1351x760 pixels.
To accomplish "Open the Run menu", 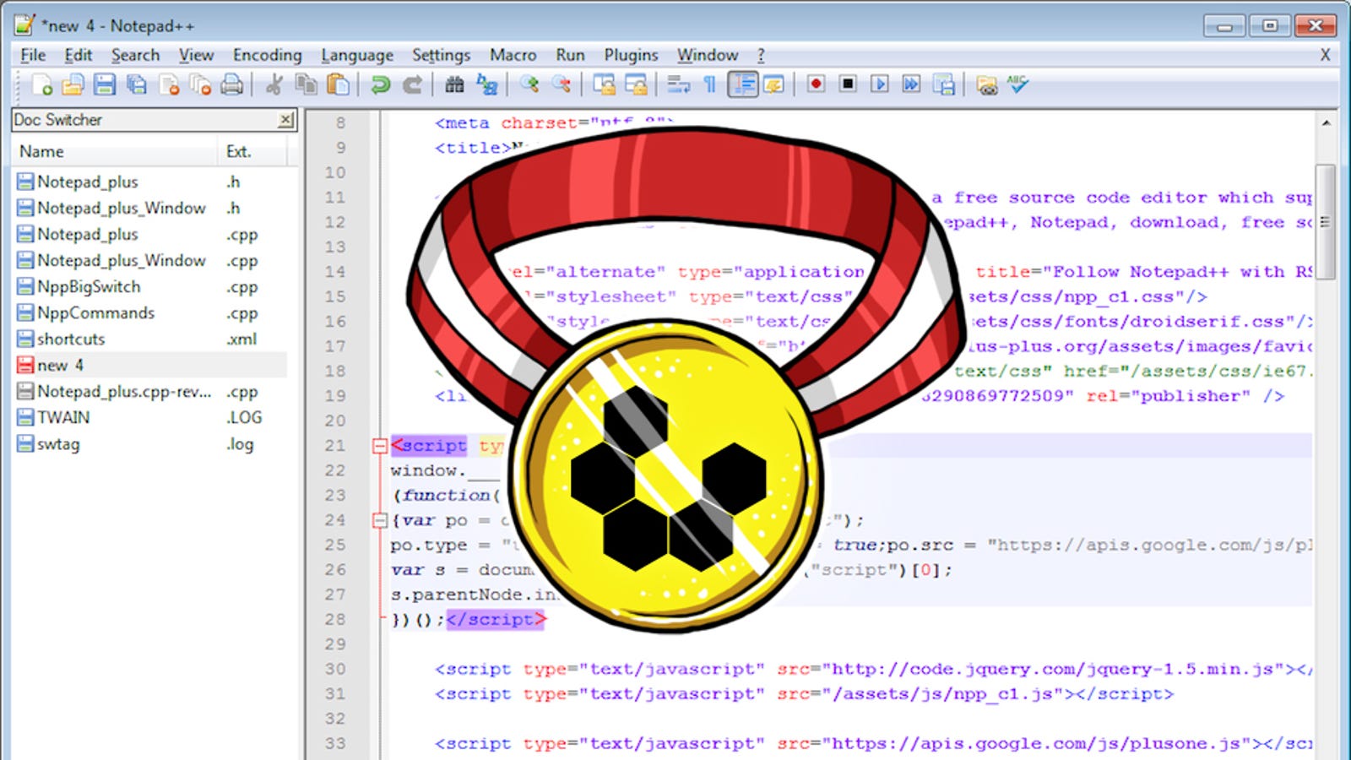I will click(x=570, y=55).
